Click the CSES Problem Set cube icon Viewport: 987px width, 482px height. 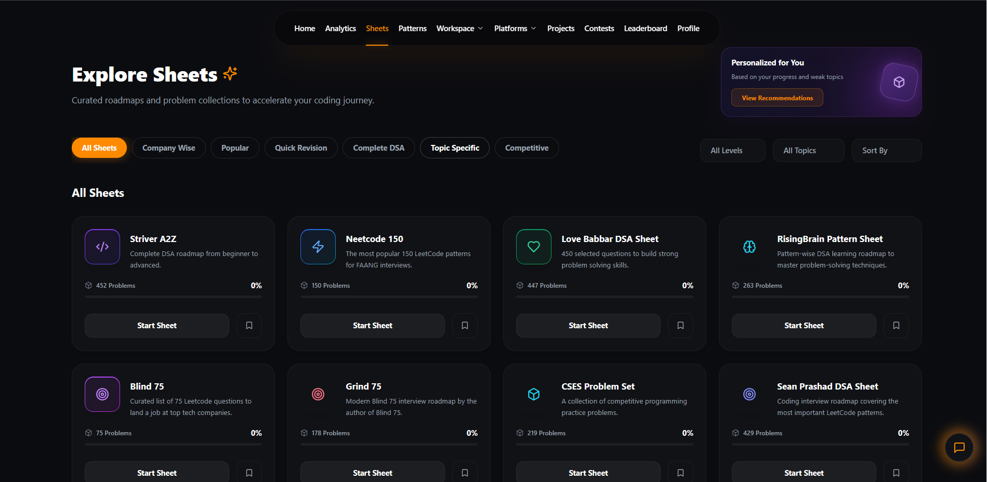534,394
